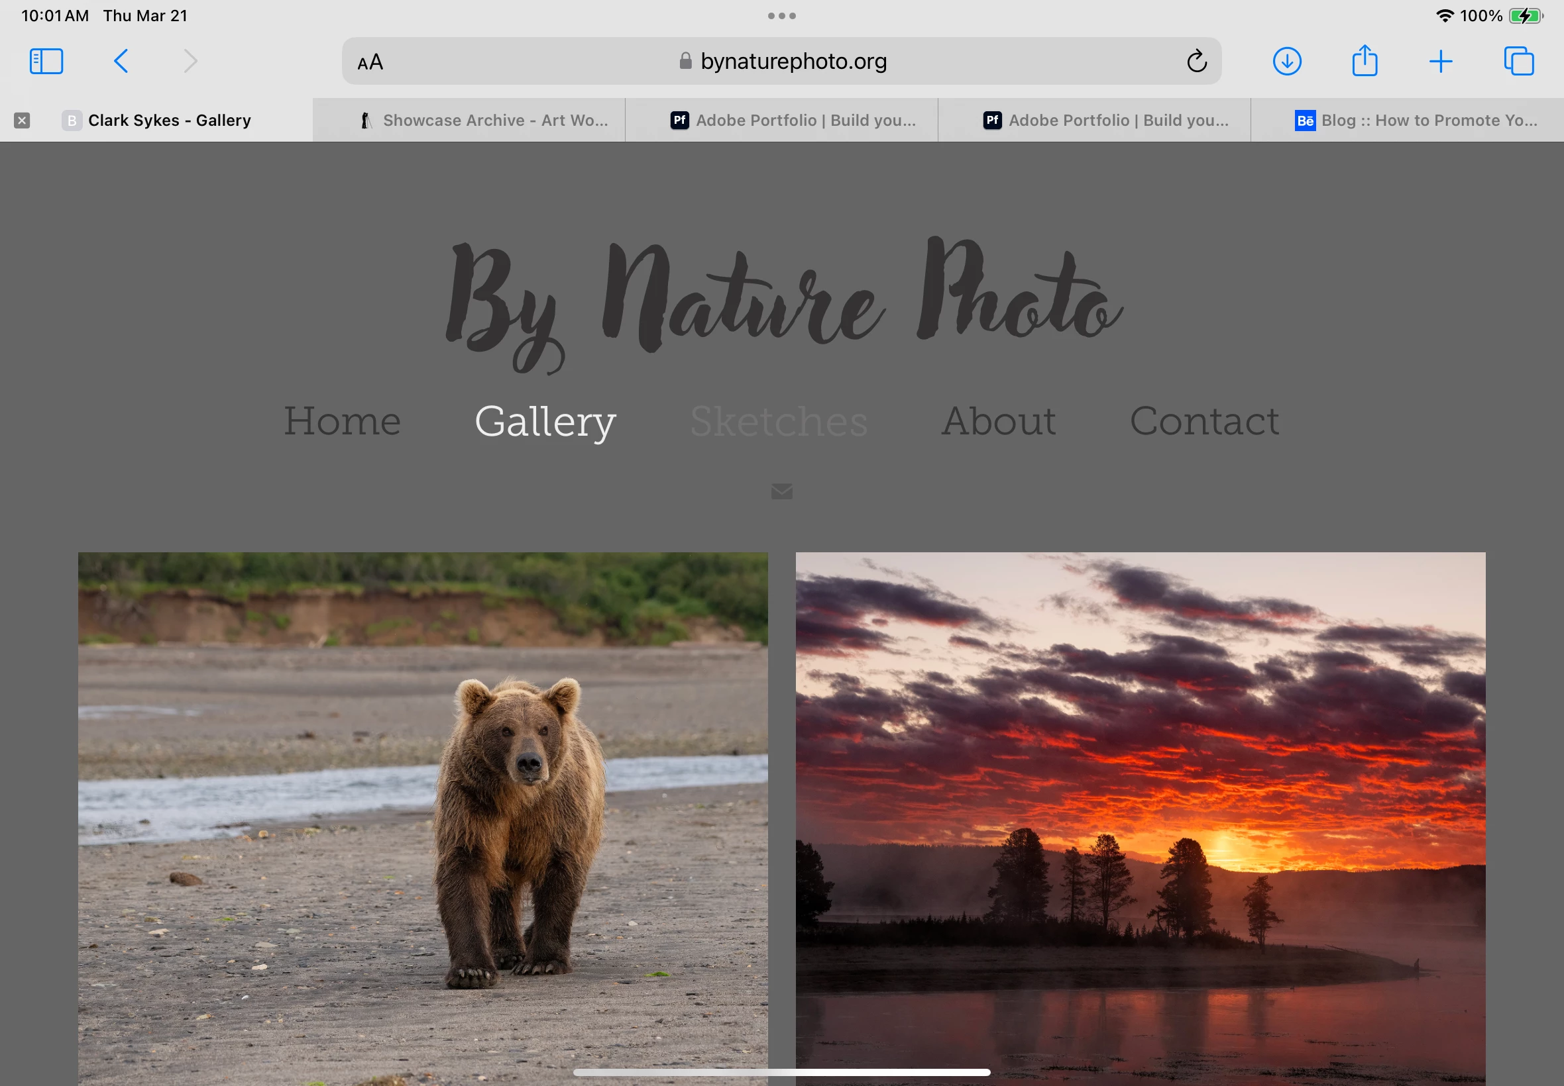Open the Downloads list icon
The width and height of the screenshot is (1564, 1086).
pos(1287,61)
